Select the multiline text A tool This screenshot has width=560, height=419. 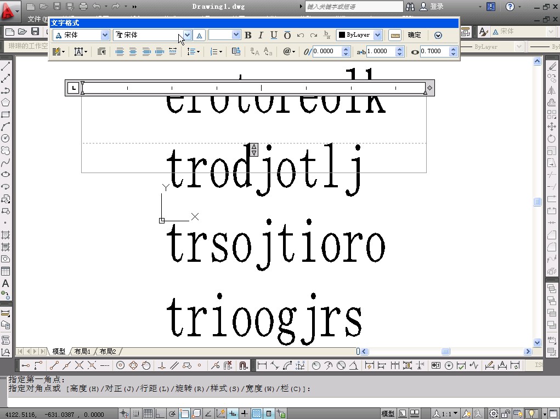point(5,284)
